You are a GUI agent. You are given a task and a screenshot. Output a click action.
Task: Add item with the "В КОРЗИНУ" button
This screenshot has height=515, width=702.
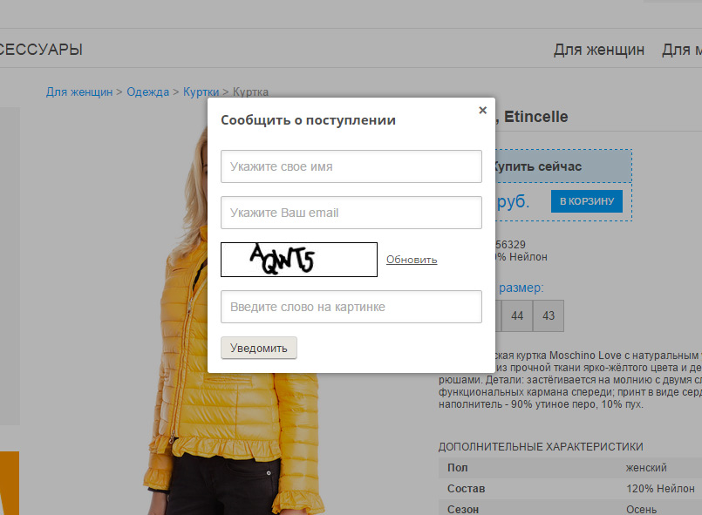pyautogui.click(x=587, y=201)
